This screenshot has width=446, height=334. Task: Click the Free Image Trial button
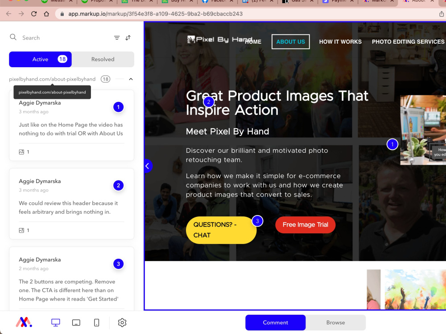pyautogui.click(x=305, y=224)
